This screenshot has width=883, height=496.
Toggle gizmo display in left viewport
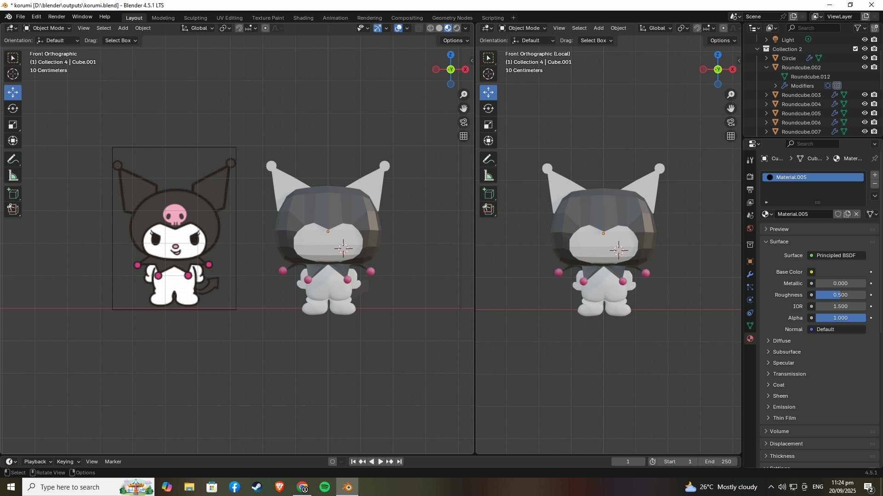click(x=377, y=28)
